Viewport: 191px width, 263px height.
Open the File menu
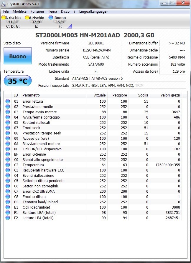pyautogui.click(x=6, y=11)
